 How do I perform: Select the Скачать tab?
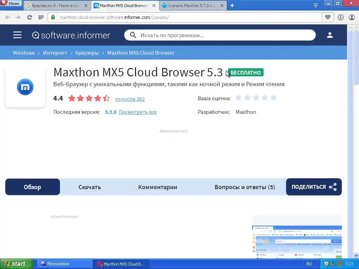[89, 187]
